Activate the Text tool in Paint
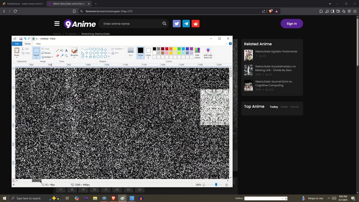 [66, 50]
